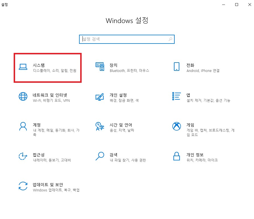Open 계정 title link
Viewport: 254px width, 219px height.
pos(37,125)
